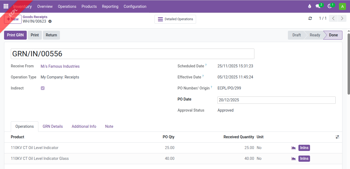The image size is (350, 169).
Task: Open the chat messages icon
Action: (x=318, y=6)
